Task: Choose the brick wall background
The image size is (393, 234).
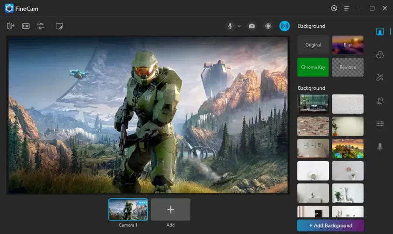Action: (313, 126)
